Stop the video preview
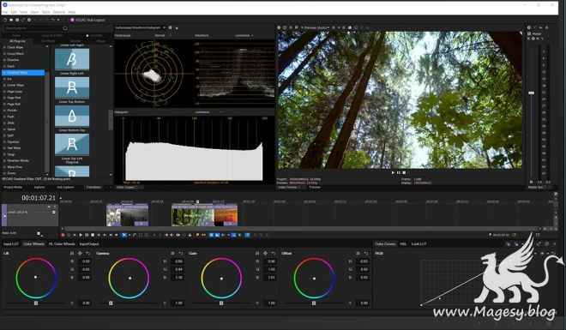This screenshot has height=330, width=566. point(404,173)
